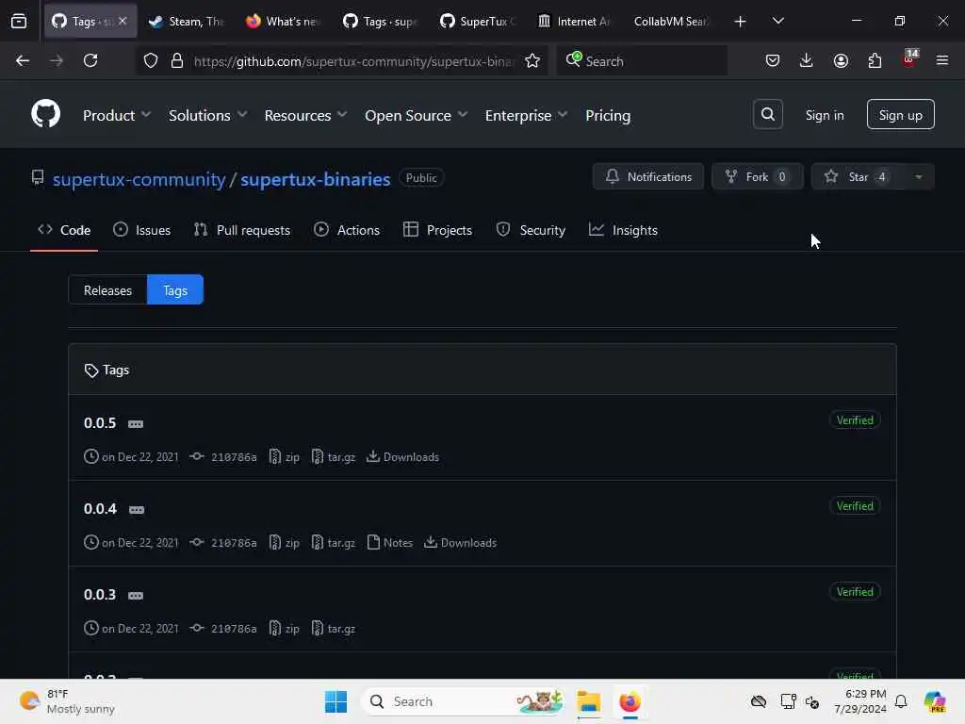Click Firefox icon in taskbar

[630, 701]
